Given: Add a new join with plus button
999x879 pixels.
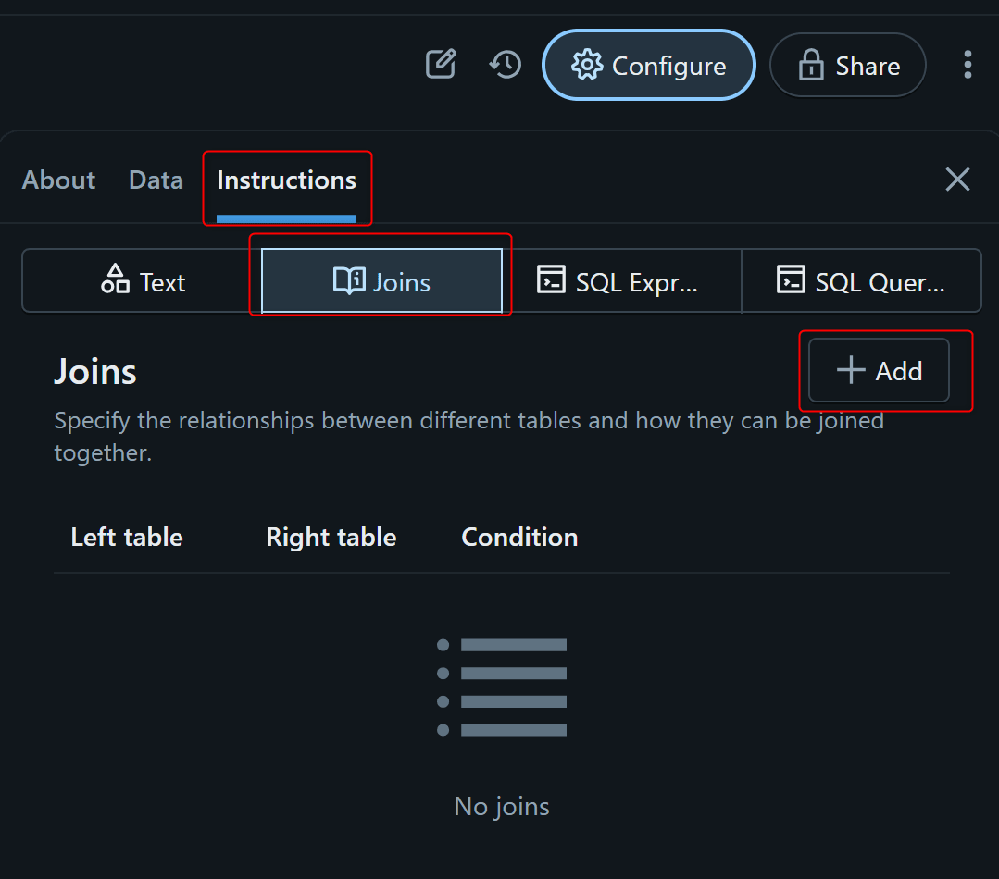Looking at the screenshot, I should pyautogui.click(x=879, y=371).
